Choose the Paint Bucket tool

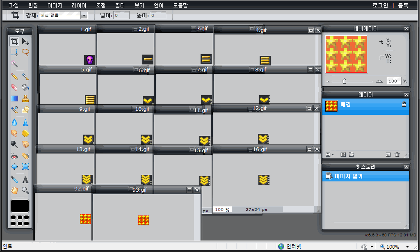click(x=25, y=87)
